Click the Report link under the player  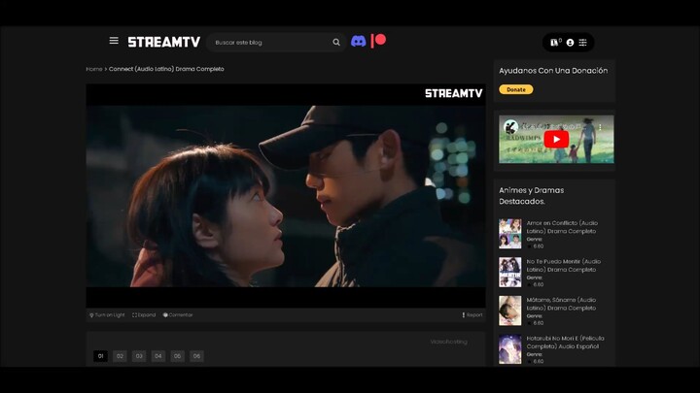472,315
